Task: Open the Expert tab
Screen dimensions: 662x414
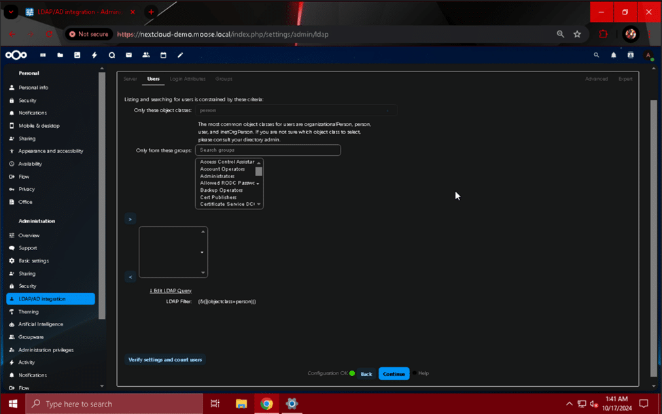Action: (x=625, y=79)
